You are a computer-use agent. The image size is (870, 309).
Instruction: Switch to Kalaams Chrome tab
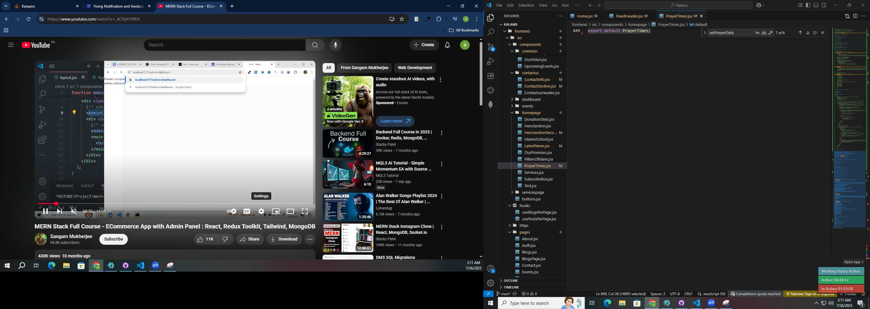click(47, 6)
